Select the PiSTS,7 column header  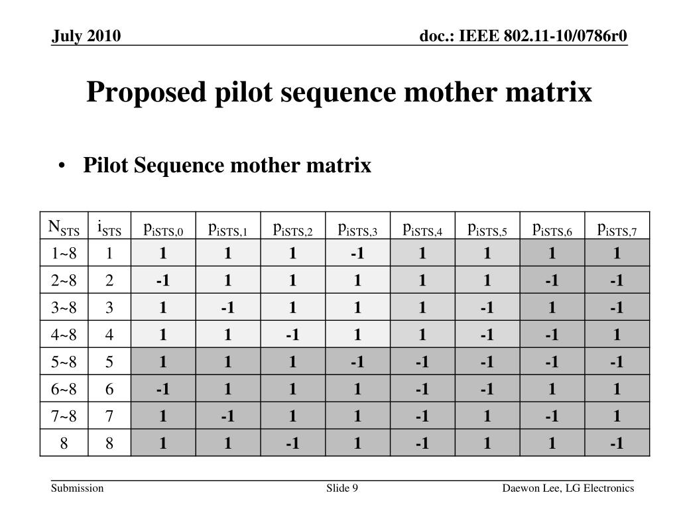617,225
